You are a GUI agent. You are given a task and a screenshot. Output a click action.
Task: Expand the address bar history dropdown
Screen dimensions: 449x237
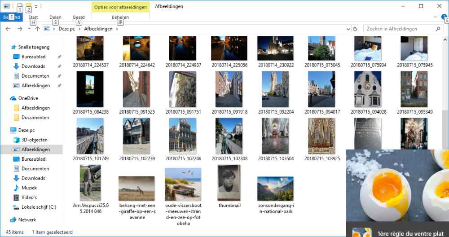click(x=348, y=29)
